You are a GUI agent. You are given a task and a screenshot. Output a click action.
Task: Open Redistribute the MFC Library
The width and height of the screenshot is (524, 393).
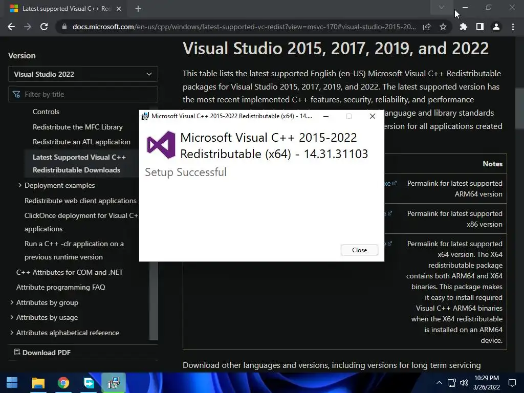(x=78, y=127)
